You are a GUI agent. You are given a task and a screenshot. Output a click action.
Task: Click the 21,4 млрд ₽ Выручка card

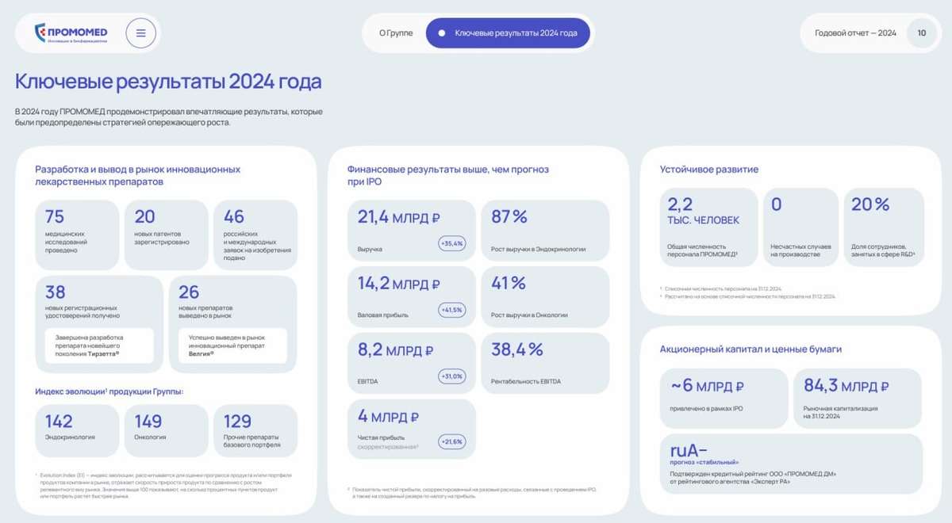click(412, 230)
